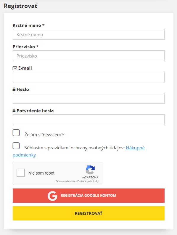Submit form with yellow Registrovať button
The width and height of the screenshot is (177, 235).
(x=89, y=213)
